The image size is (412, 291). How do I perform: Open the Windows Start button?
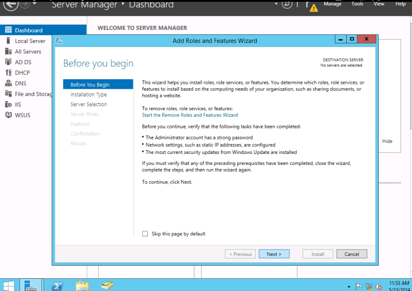tap(9, 286)
